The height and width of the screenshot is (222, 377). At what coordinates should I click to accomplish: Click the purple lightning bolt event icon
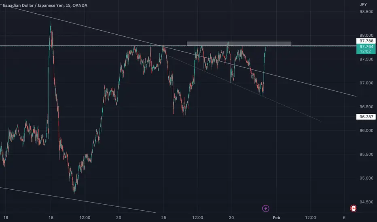coord(265,208)
